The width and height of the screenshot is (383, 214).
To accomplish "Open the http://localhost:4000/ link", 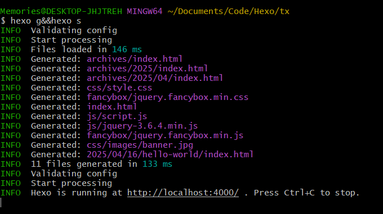I will [x=183, y=193].
